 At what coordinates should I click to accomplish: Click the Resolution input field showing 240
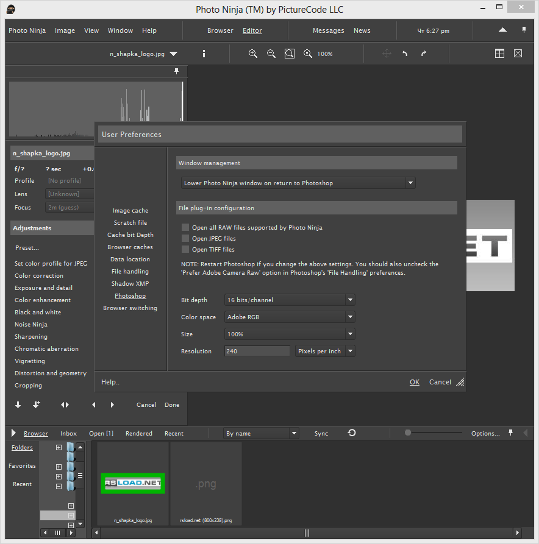tap(257, 351)
